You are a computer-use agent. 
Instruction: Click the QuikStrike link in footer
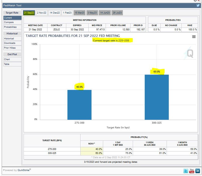point(23,170)
